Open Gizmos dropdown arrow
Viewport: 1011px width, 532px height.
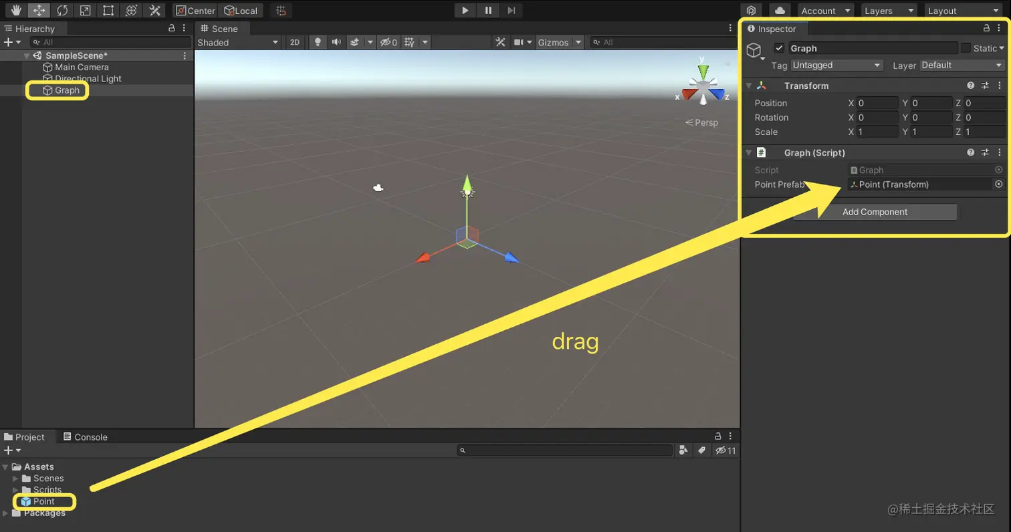point(578,42)
